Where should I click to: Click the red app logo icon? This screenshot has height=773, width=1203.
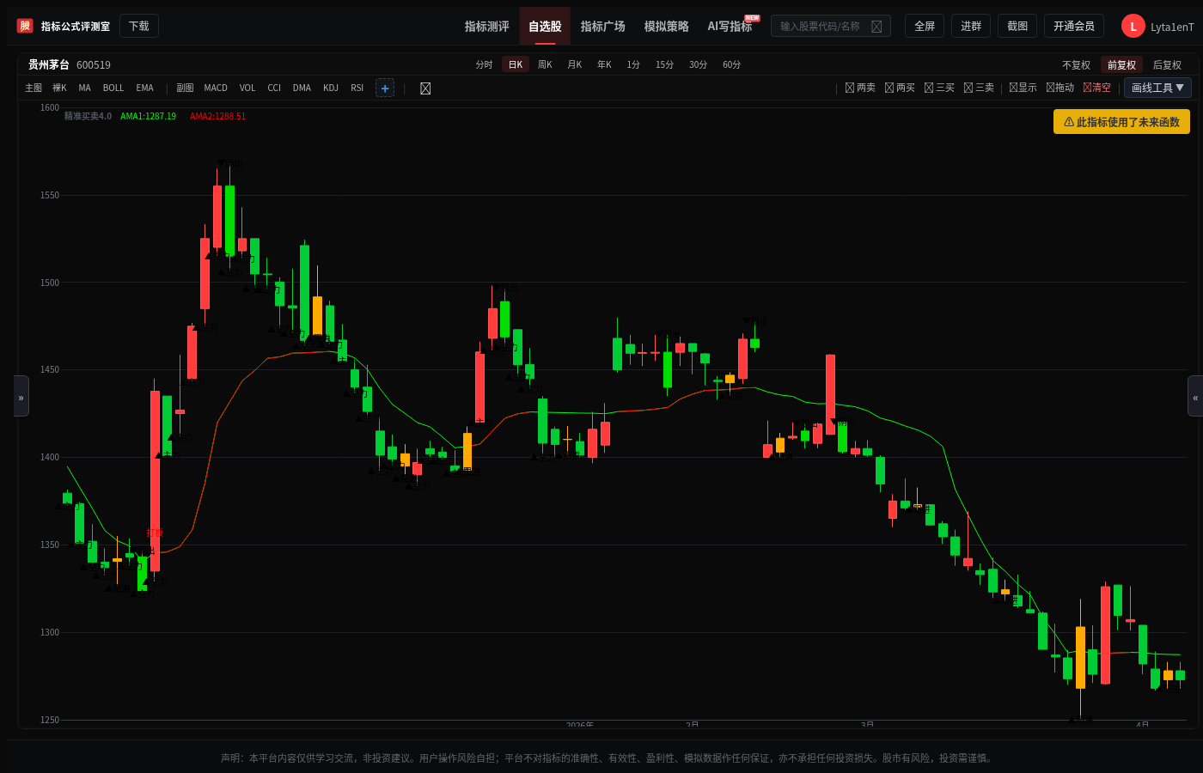(25, 26)
